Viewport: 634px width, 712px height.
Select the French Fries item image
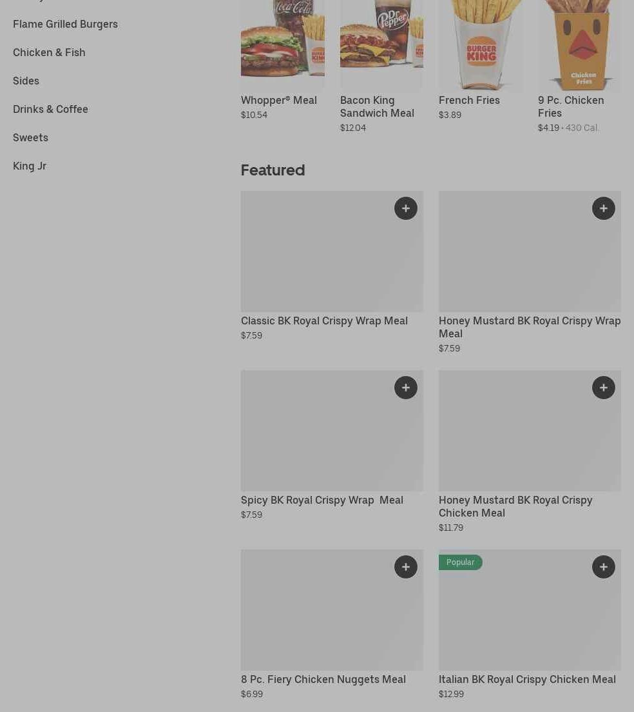click(x=480, y=44)
